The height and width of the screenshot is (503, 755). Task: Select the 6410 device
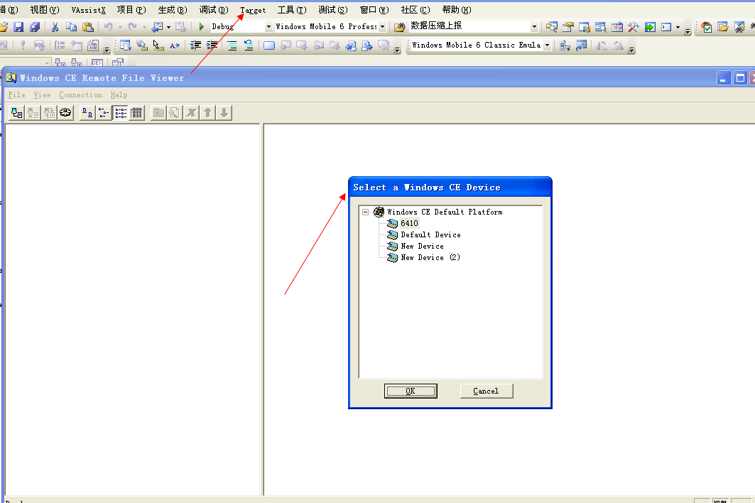tap(409, 223)
